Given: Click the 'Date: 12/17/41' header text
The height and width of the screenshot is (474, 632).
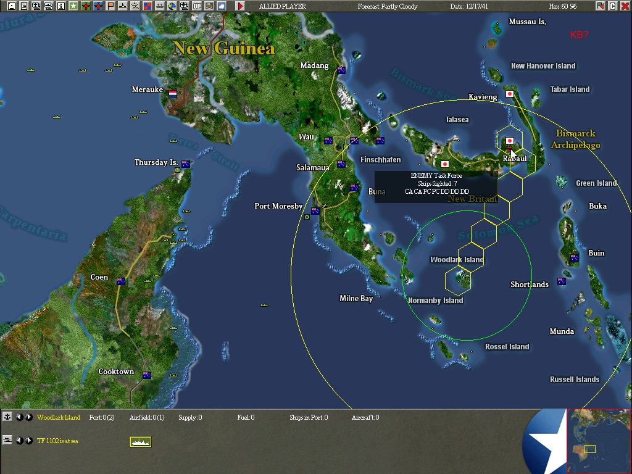Looking at the screenshot, I should click(469, 6).
